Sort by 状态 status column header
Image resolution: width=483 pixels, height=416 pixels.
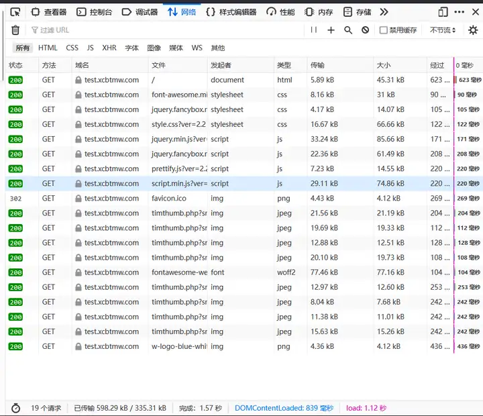coord(22,65)
